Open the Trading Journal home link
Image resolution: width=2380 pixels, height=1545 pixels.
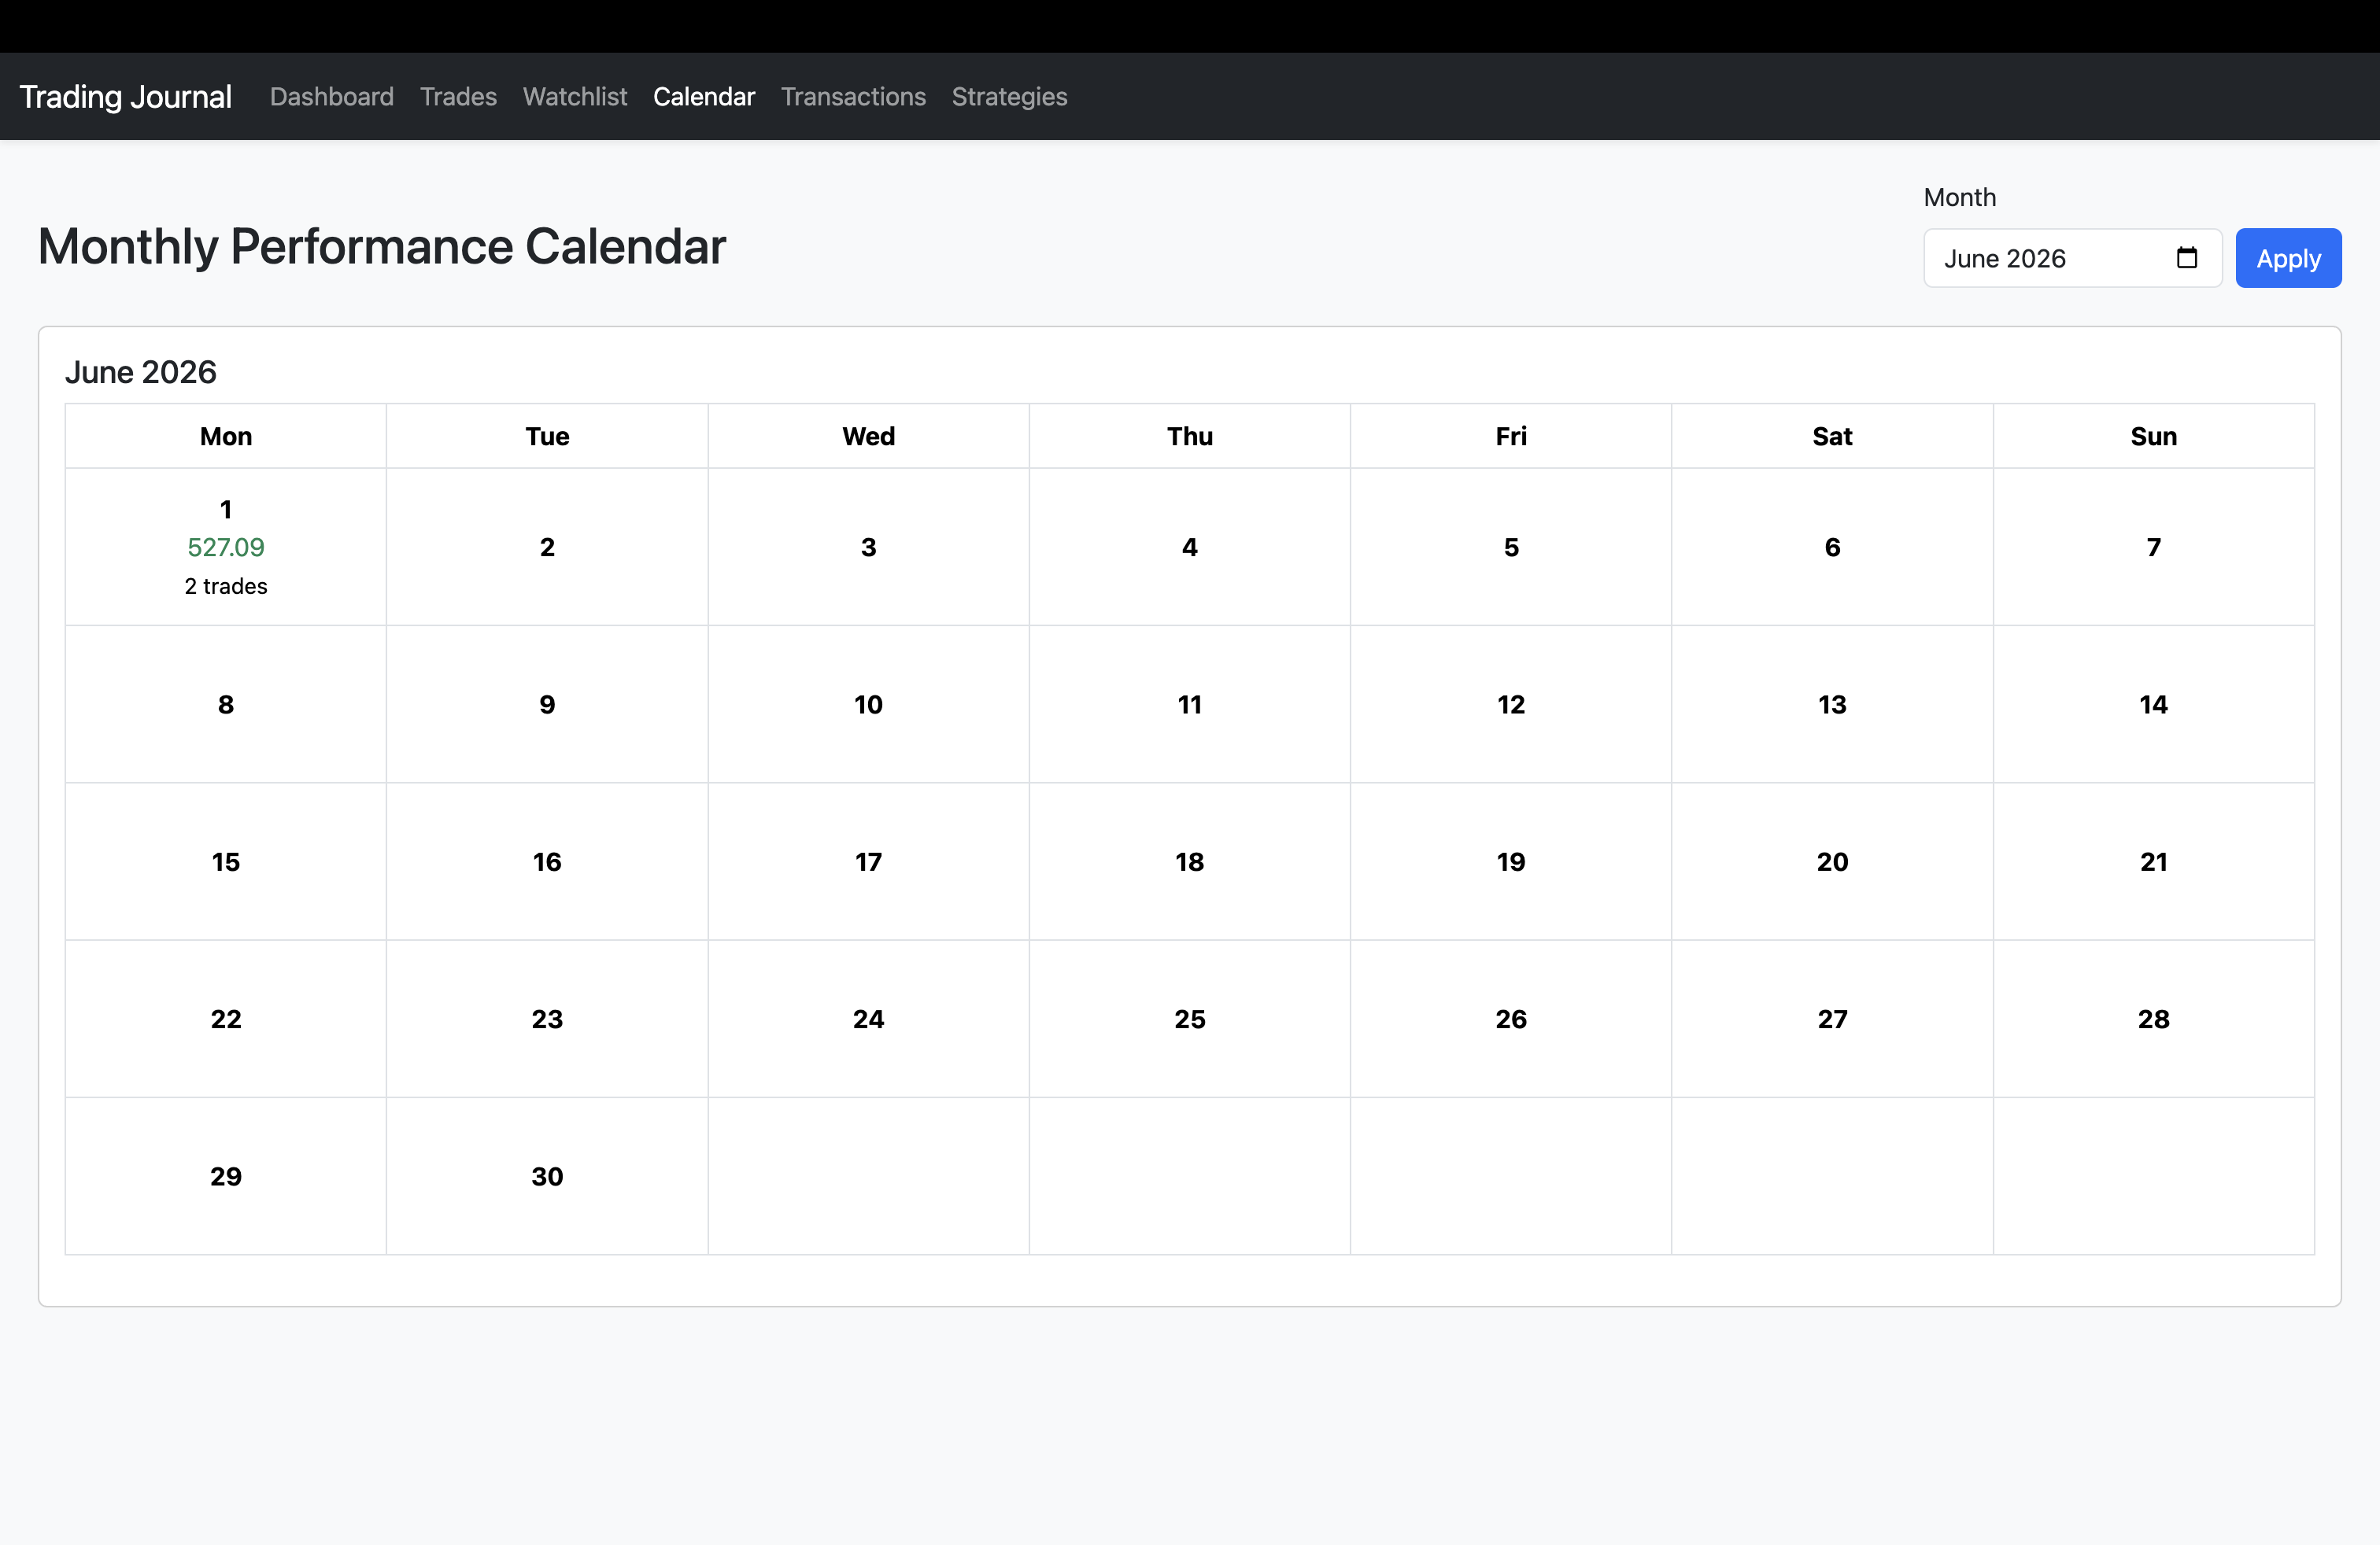(x=126, y=97)
